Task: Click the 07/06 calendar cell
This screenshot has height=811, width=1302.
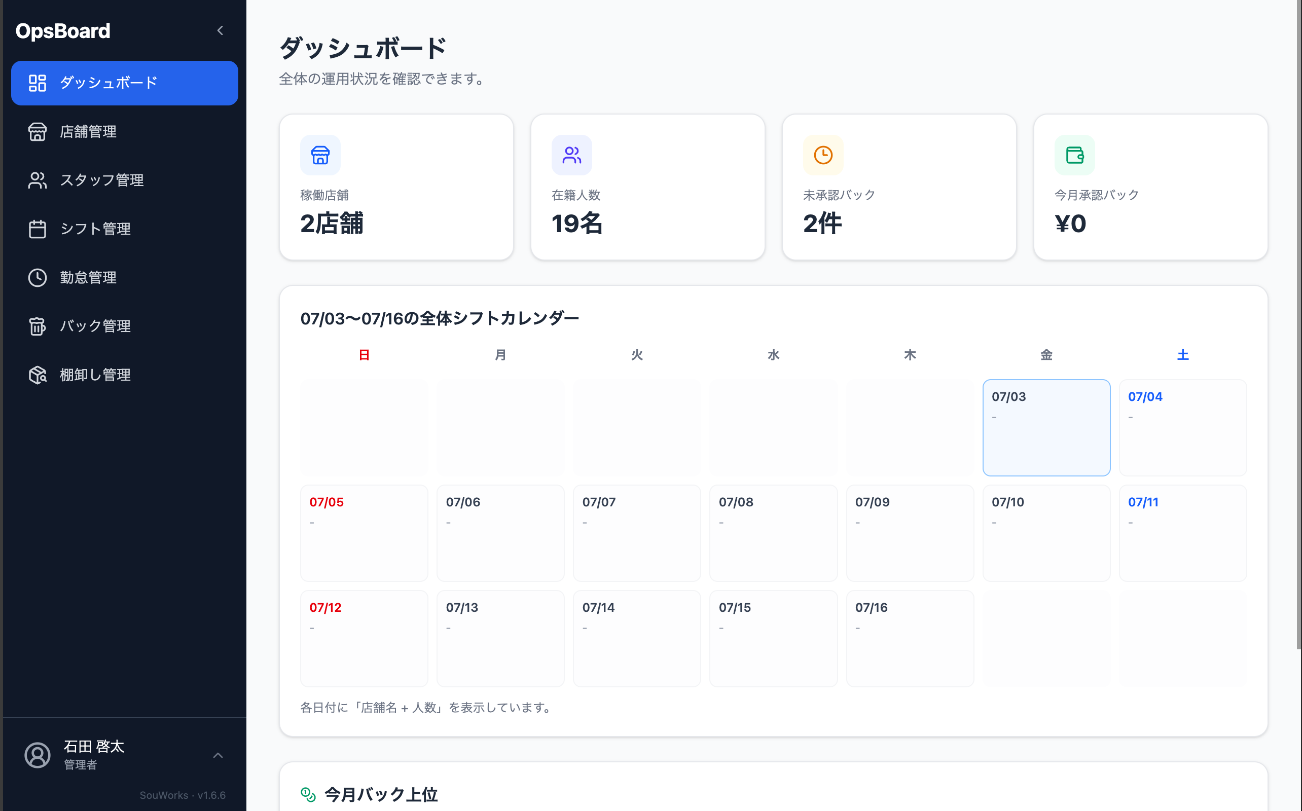Action: [x=500, y=533]
